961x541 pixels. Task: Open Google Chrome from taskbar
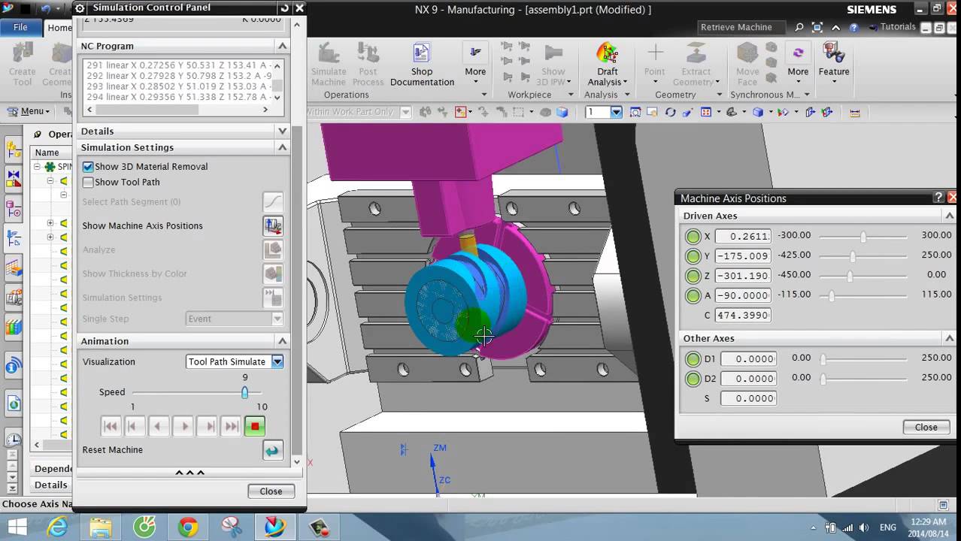(x=188, y=527)
